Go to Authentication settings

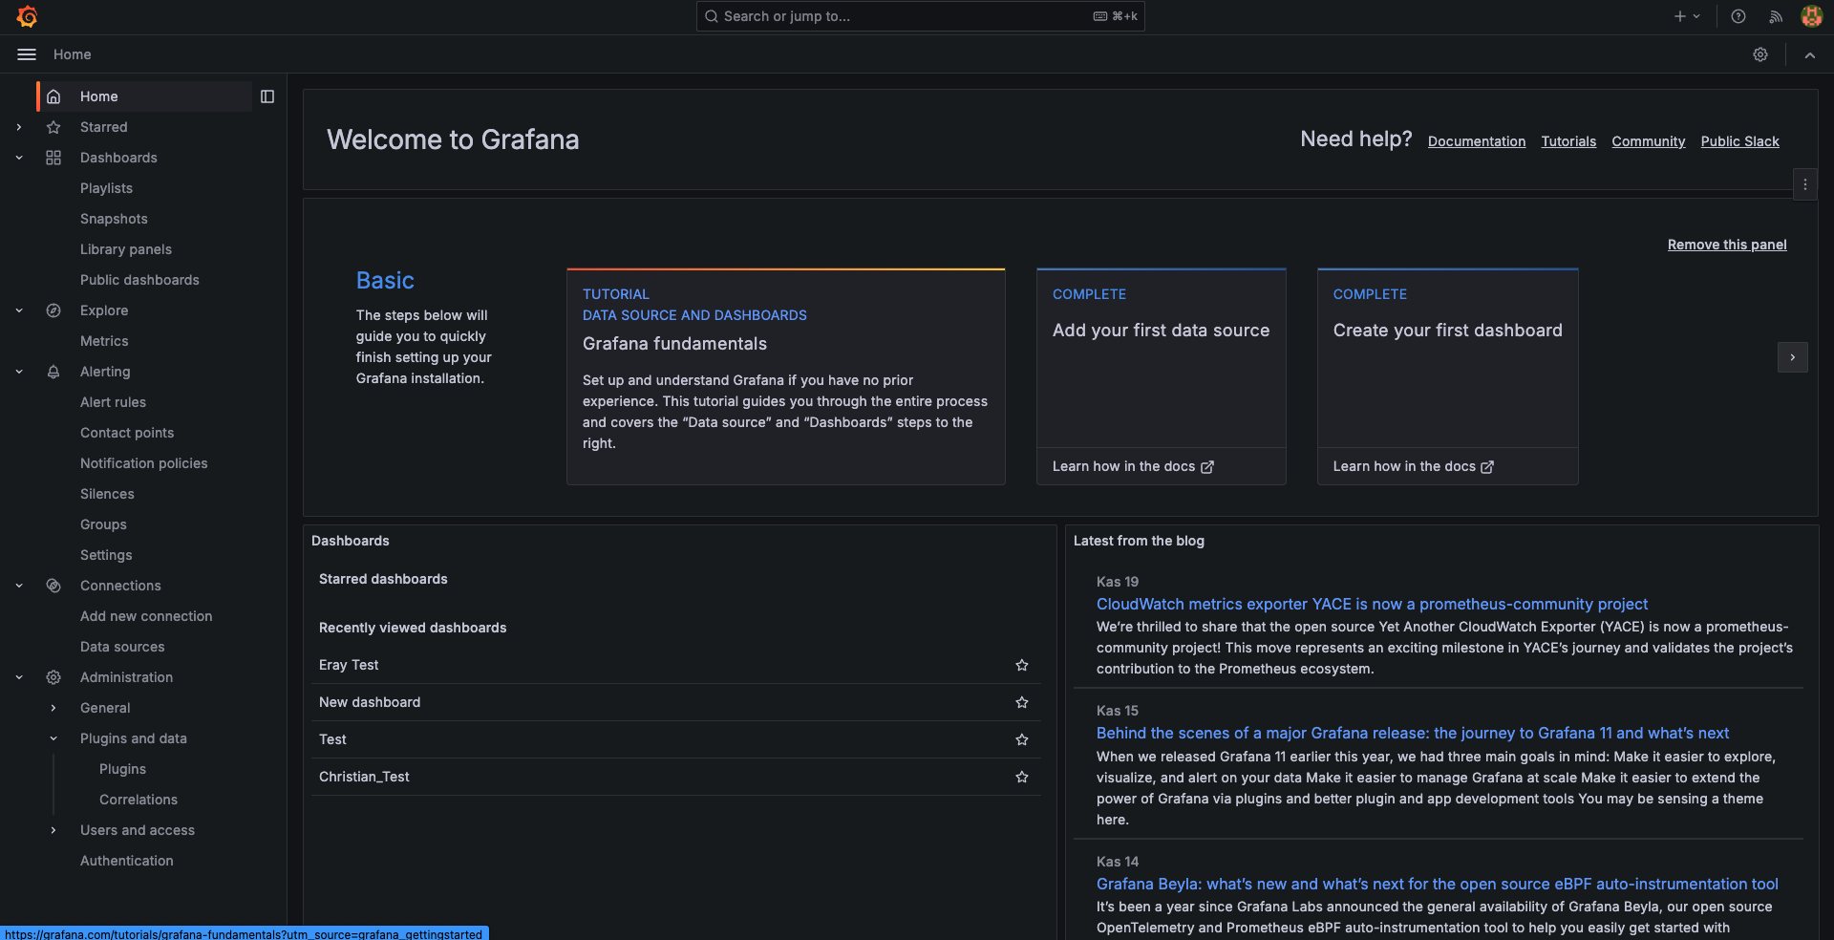pos(127,861)
